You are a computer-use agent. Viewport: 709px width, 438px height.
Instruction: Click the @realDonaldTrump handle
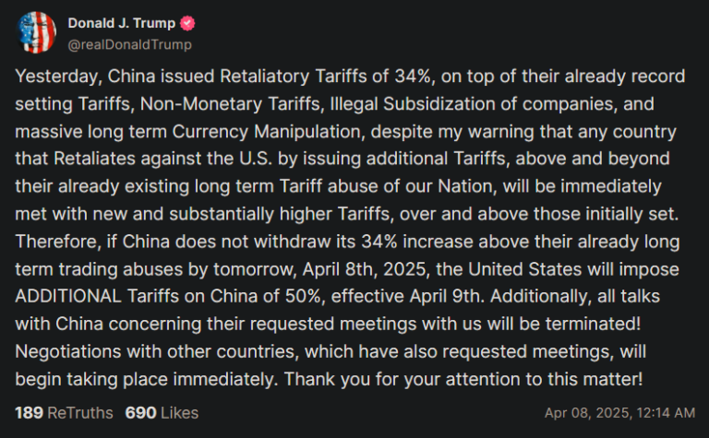click(x=130, y=44)
